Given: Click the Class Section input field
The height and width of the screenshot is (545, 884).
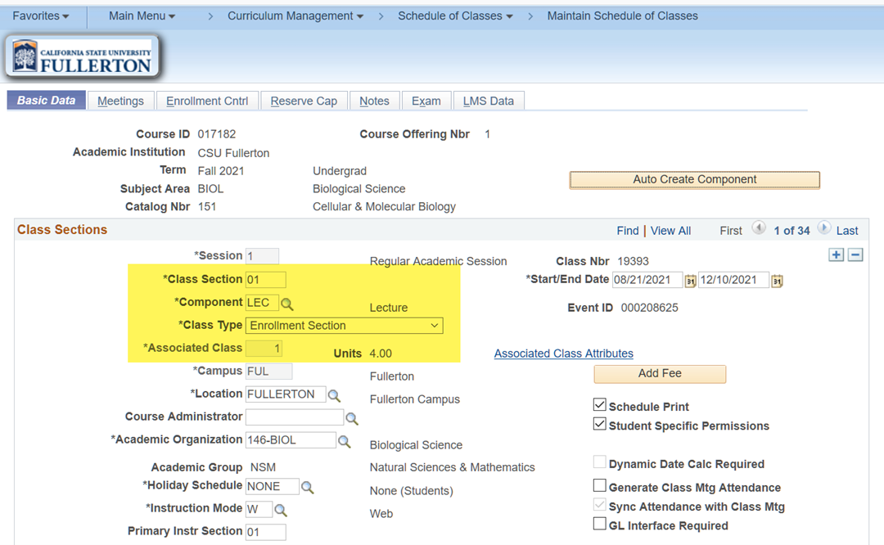Looking at the screenshot, I should (265, 280).
